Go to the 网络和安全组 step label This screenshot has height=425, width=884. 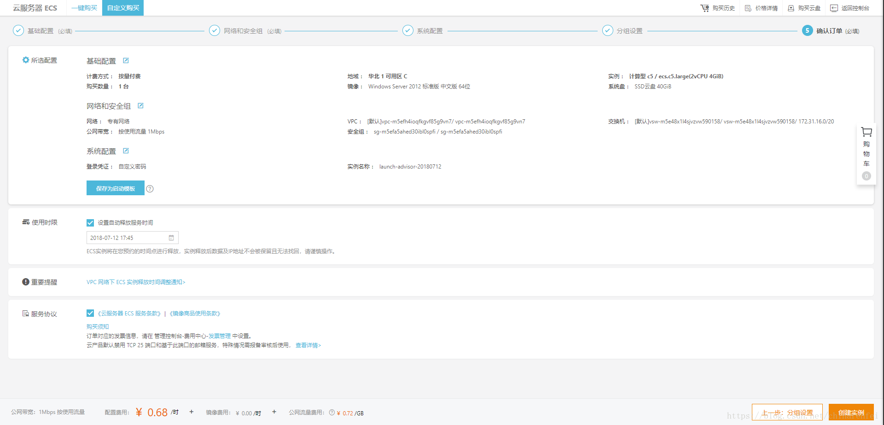tap(243, 31)
